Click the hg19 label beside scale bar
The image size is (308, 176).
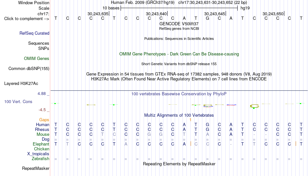point(245,8)
